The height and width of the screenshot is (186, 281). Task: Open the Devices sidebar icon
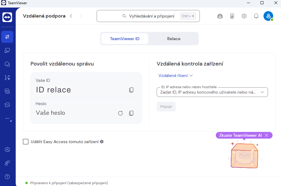(x=7, y=50)
